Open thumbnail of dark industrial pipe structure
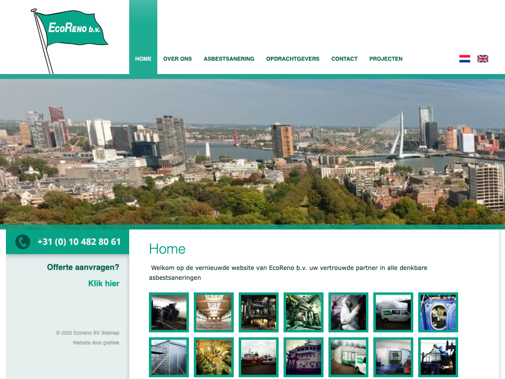The image size is (505, 379). (x=258, y=312)
